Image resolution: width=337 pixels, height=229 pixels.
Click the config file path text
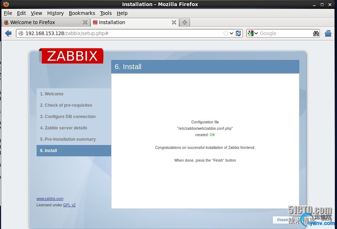[x=205, y=128]
